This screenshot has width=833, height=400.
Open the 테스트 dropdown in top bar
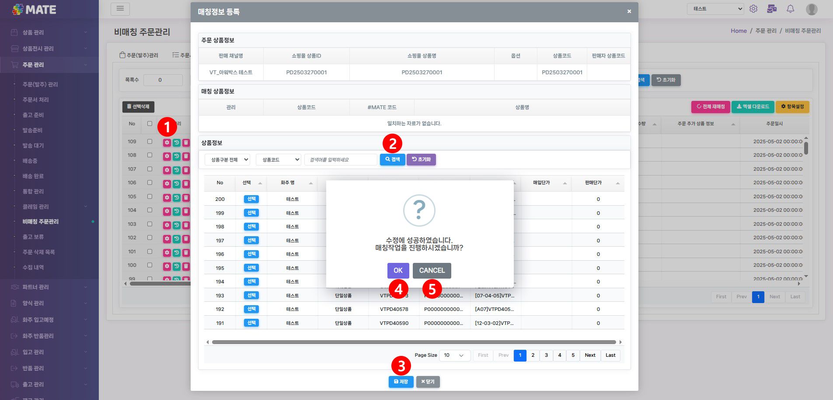pyautogui.click(x=715, y=9)
